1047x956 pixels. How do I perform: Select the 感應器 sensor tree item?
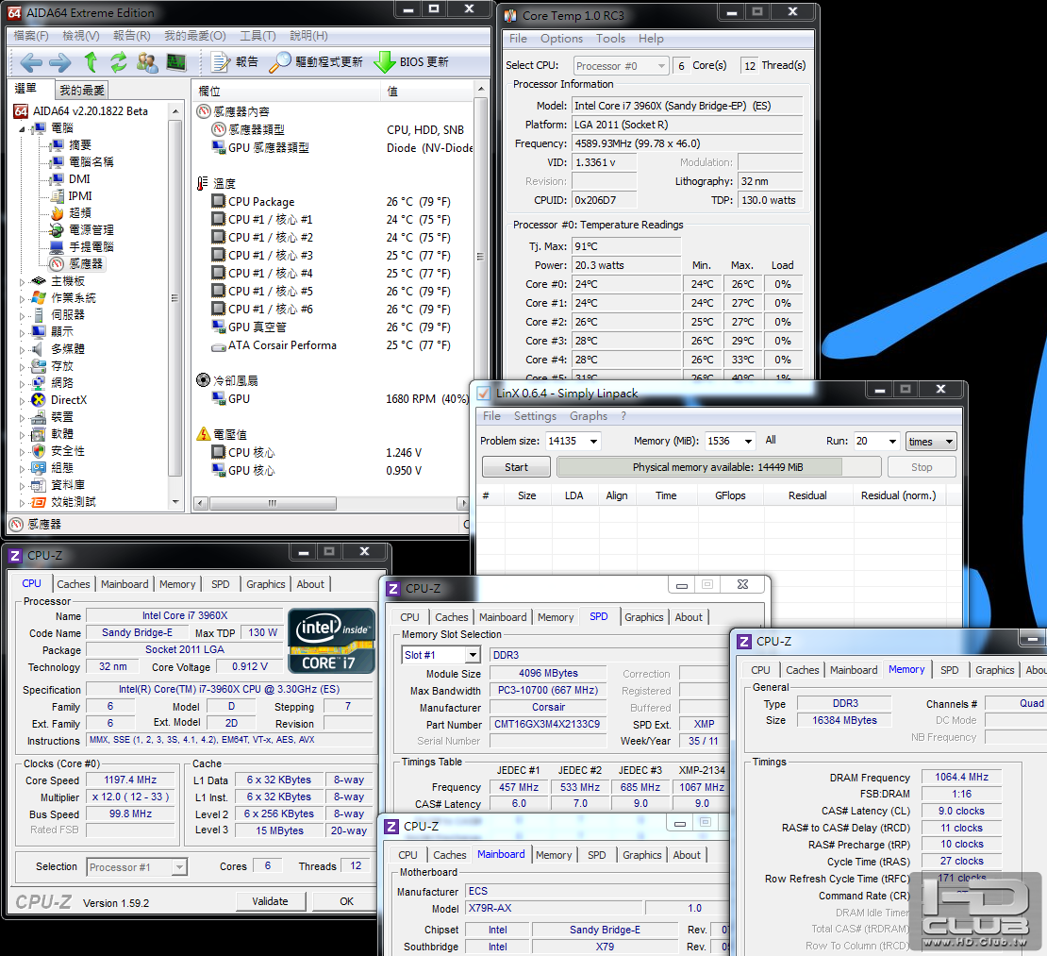coord(86,264)
